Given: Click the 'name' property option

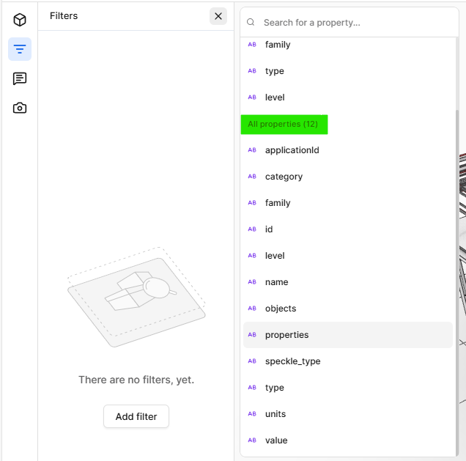Looking at the screenshot, I should (276, 282).
